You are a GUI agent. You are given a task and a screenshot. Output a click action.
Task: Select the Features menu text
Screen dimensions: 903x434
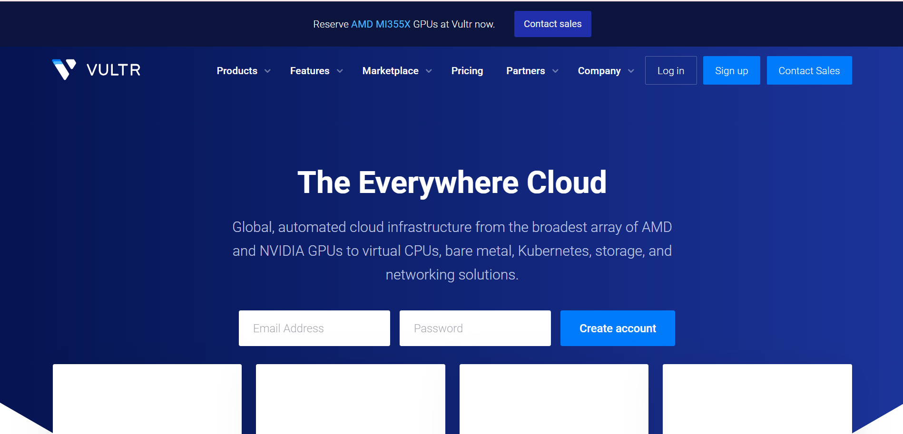(310, 71)
